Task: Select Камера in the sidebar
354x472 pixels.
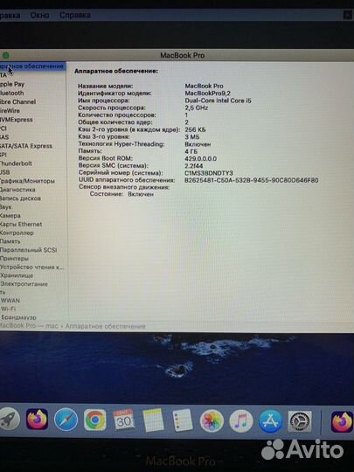Action: 10,216
